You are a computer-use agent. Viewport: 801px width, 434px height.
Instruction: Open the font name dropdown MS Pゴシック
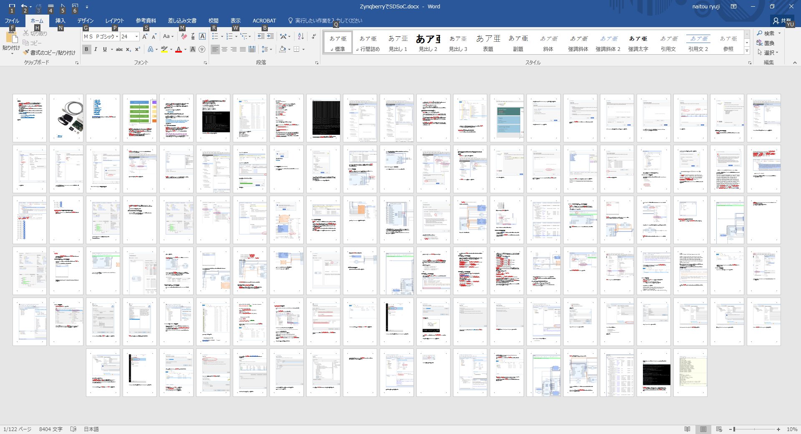117,37
